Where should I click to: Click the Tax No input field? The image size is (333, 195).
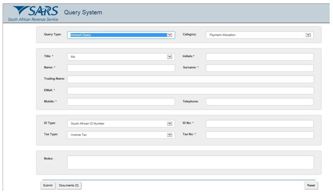[x=259, y=135]
